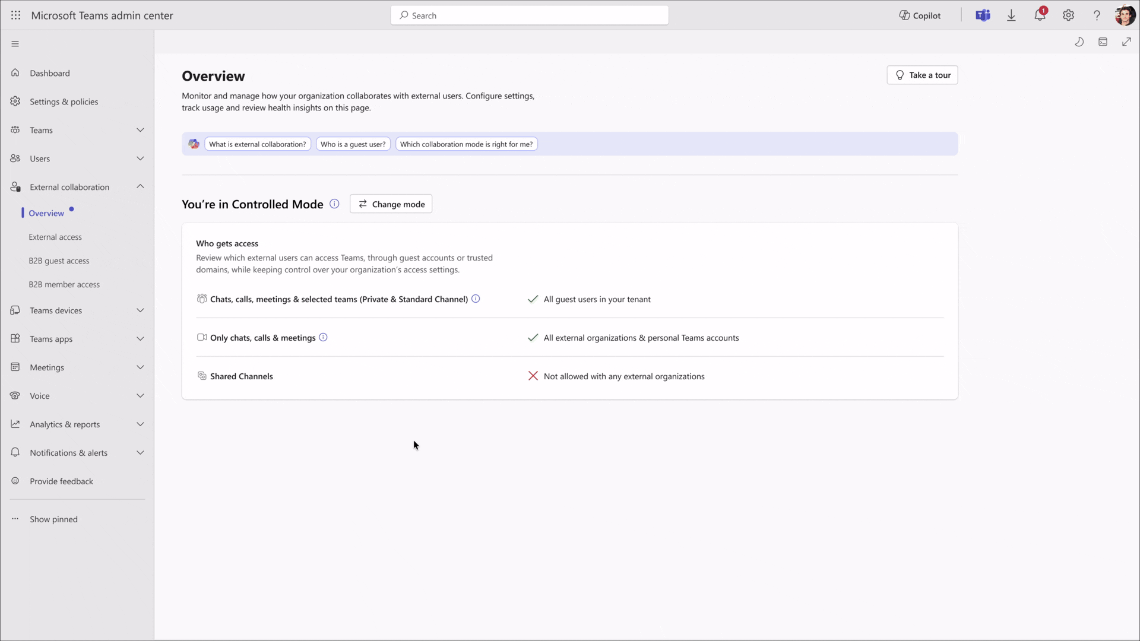
Task: Go to External access page
Action: point(55,237)
